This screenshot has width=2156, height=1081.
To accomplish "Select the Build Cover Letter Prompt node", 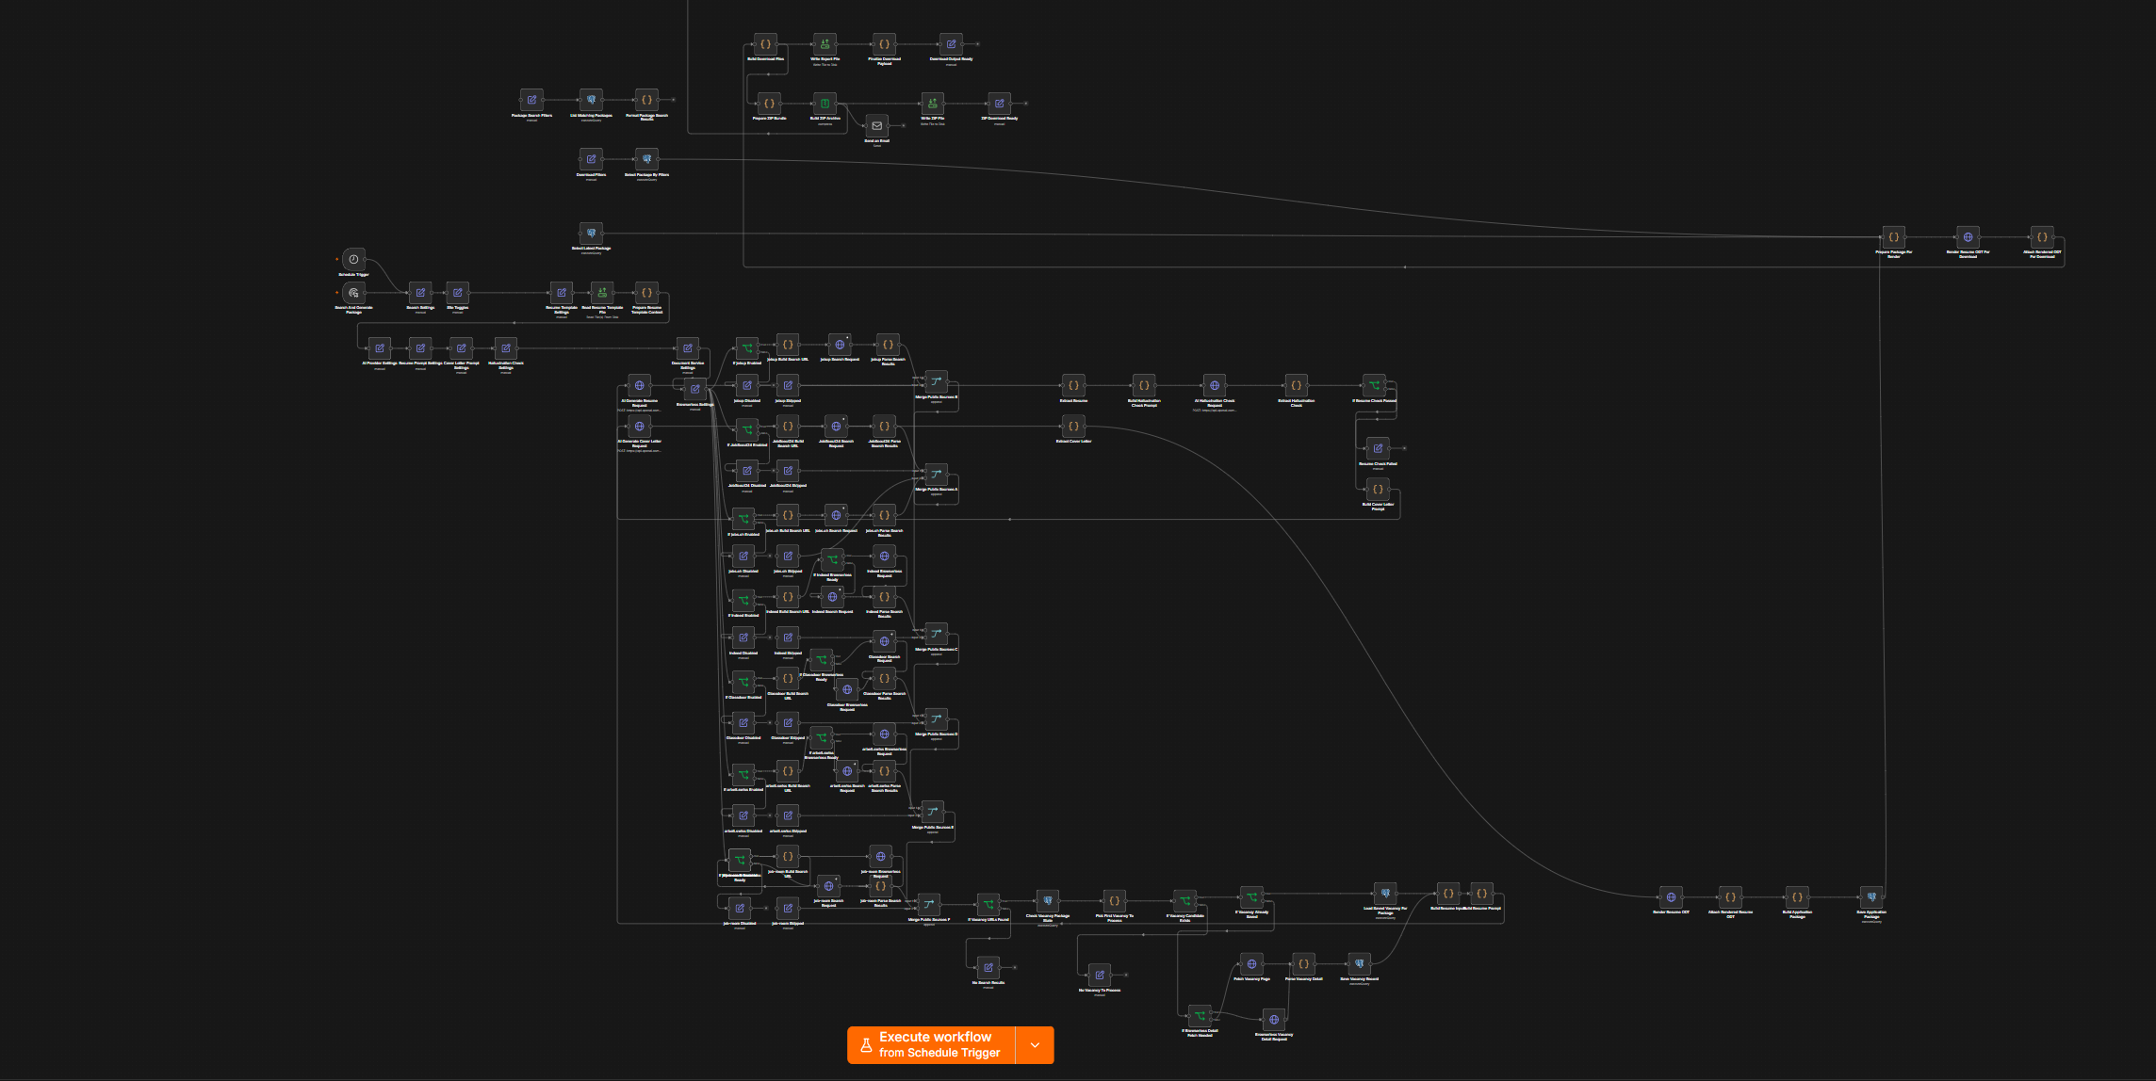I will [x=1378, y=489].
